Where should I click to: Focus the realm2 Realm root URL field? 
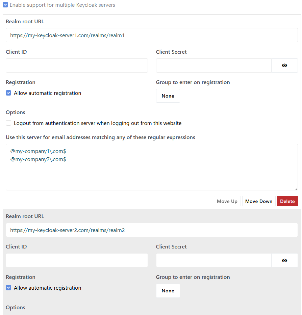point(152,230)
